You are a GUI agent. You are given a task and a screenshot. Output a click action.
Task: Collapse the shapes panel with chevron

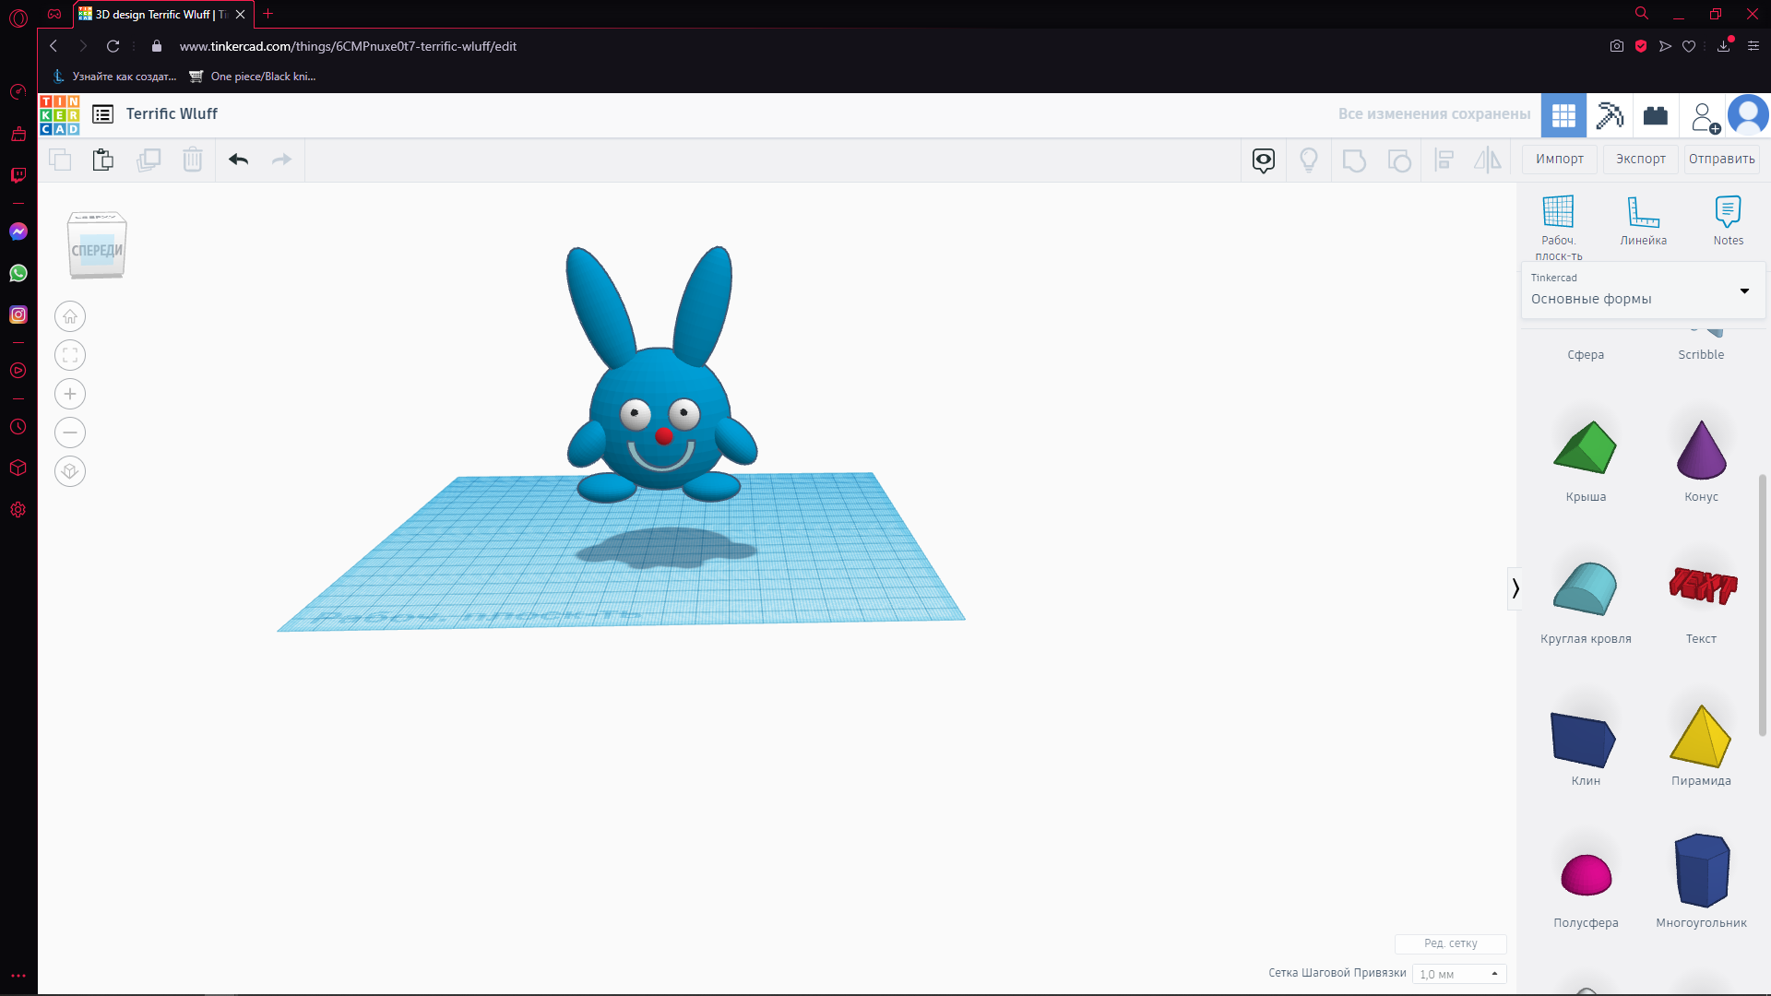pos(1515,588)
